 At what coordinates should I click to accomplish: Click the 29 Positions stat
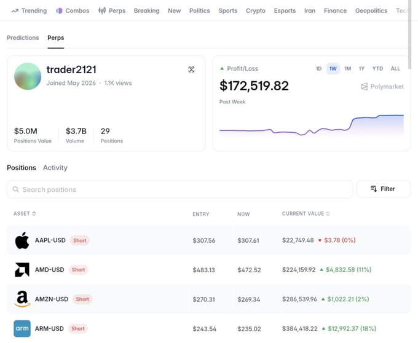[112, 135]
